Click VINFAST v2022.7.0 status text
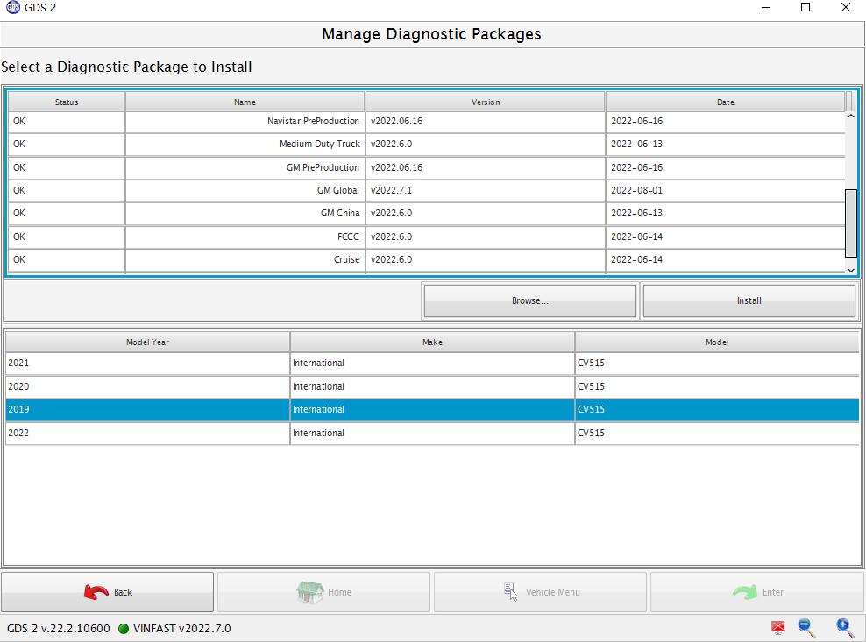Viewport: 866px width, 642px height. 182,628
